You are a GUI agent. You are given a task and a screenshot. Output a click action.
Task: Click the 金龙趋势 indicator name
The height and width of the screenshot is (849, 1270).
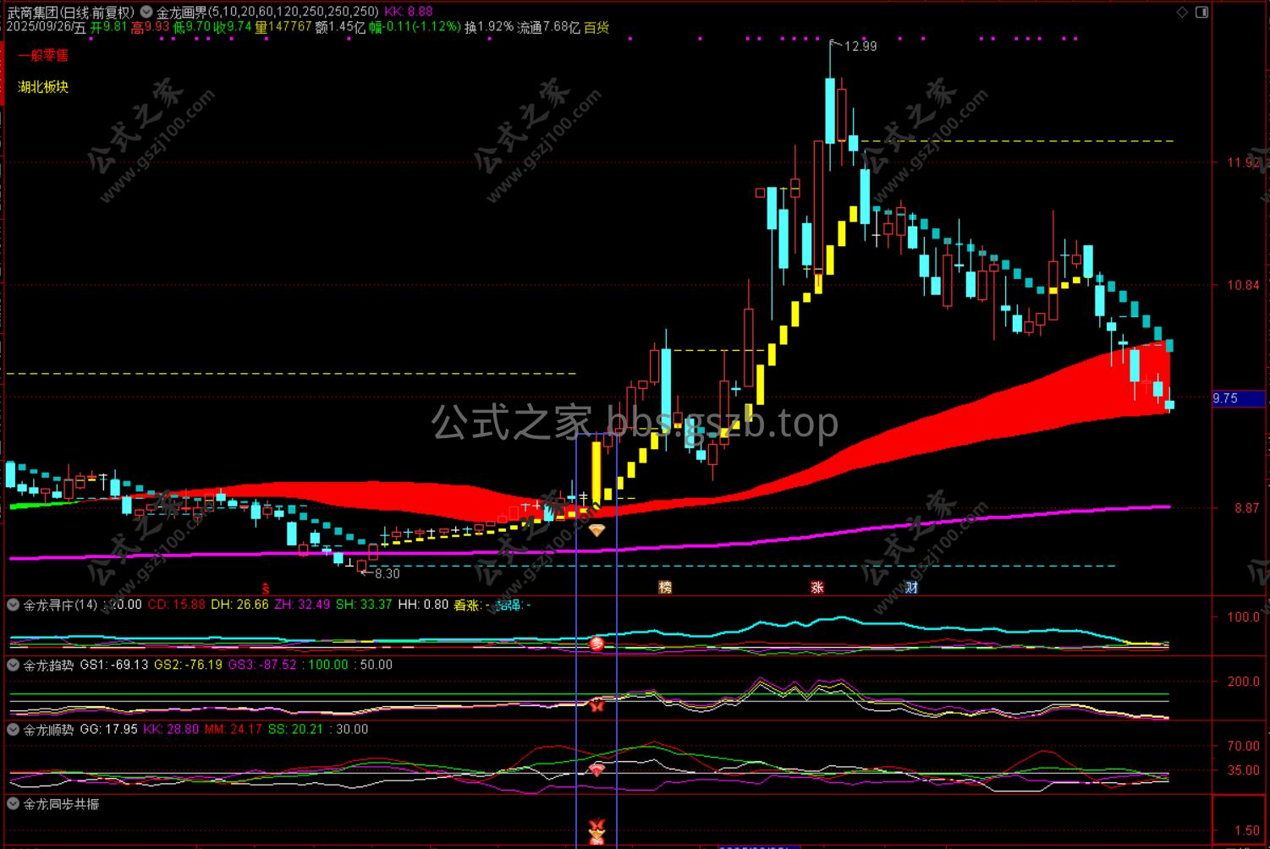tap(48, 665)
